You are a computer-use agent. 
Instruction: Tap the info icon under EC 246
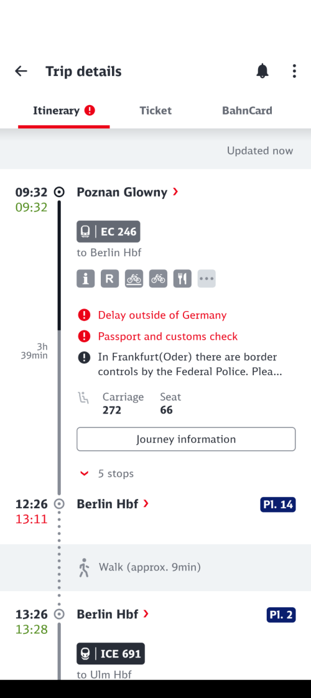(x=86, y=279)
